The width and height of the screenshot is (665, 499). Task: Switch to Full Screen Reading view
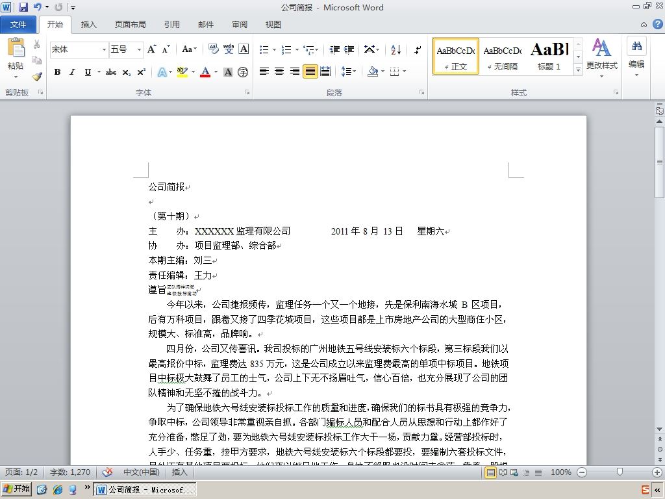[503, 472]
